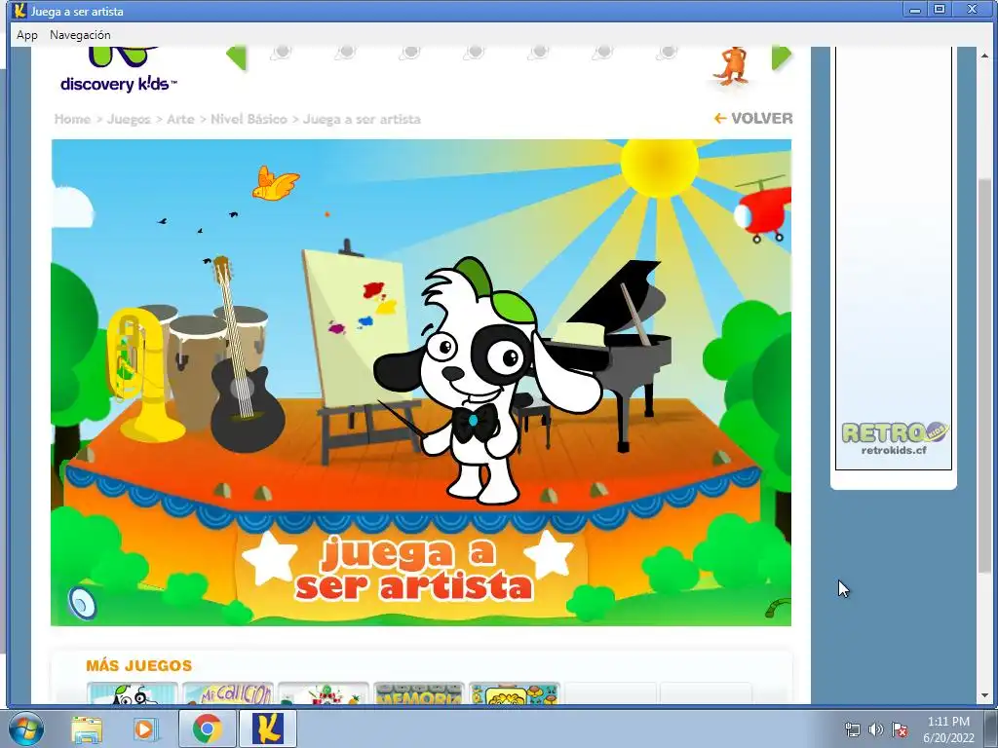Click the taskbar clock showing 1:11 PM
Image resolution: width=998 pixels, height=748 pixels.
(x=948, y=729)
